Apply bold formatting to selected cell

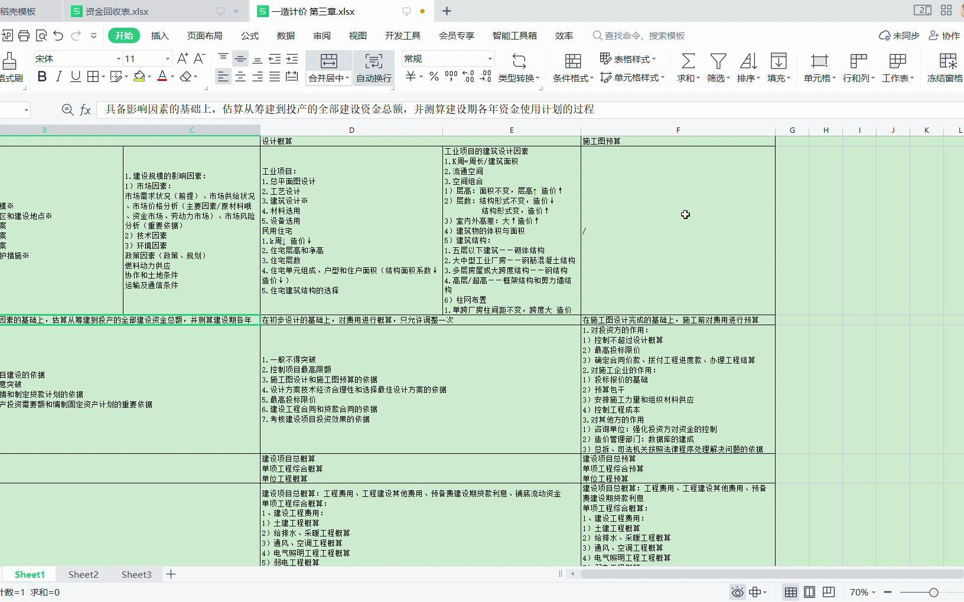point(41,76)
